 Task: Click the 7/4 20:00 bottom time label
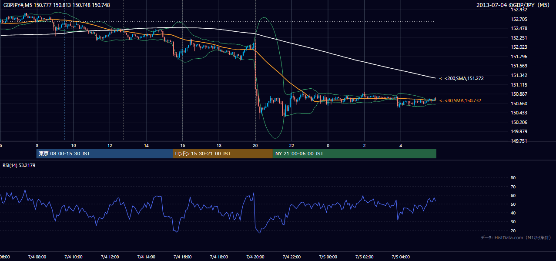click(x=255, y=257)
